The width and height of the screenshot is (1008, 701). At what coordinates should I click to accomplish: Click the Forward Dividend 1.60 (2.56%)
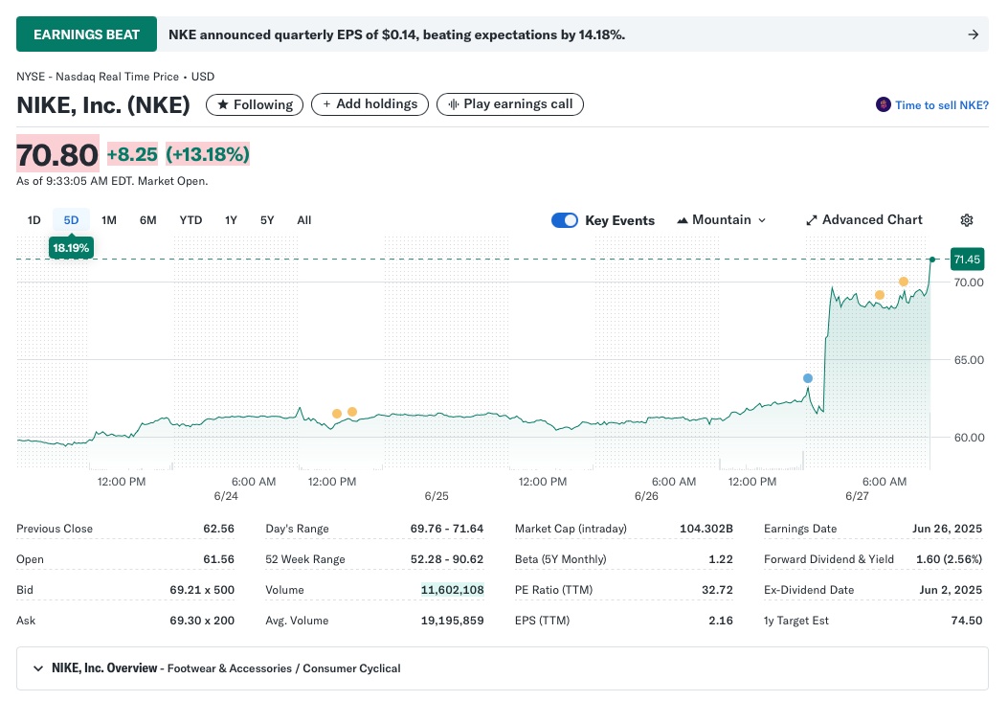click(949, 559)
